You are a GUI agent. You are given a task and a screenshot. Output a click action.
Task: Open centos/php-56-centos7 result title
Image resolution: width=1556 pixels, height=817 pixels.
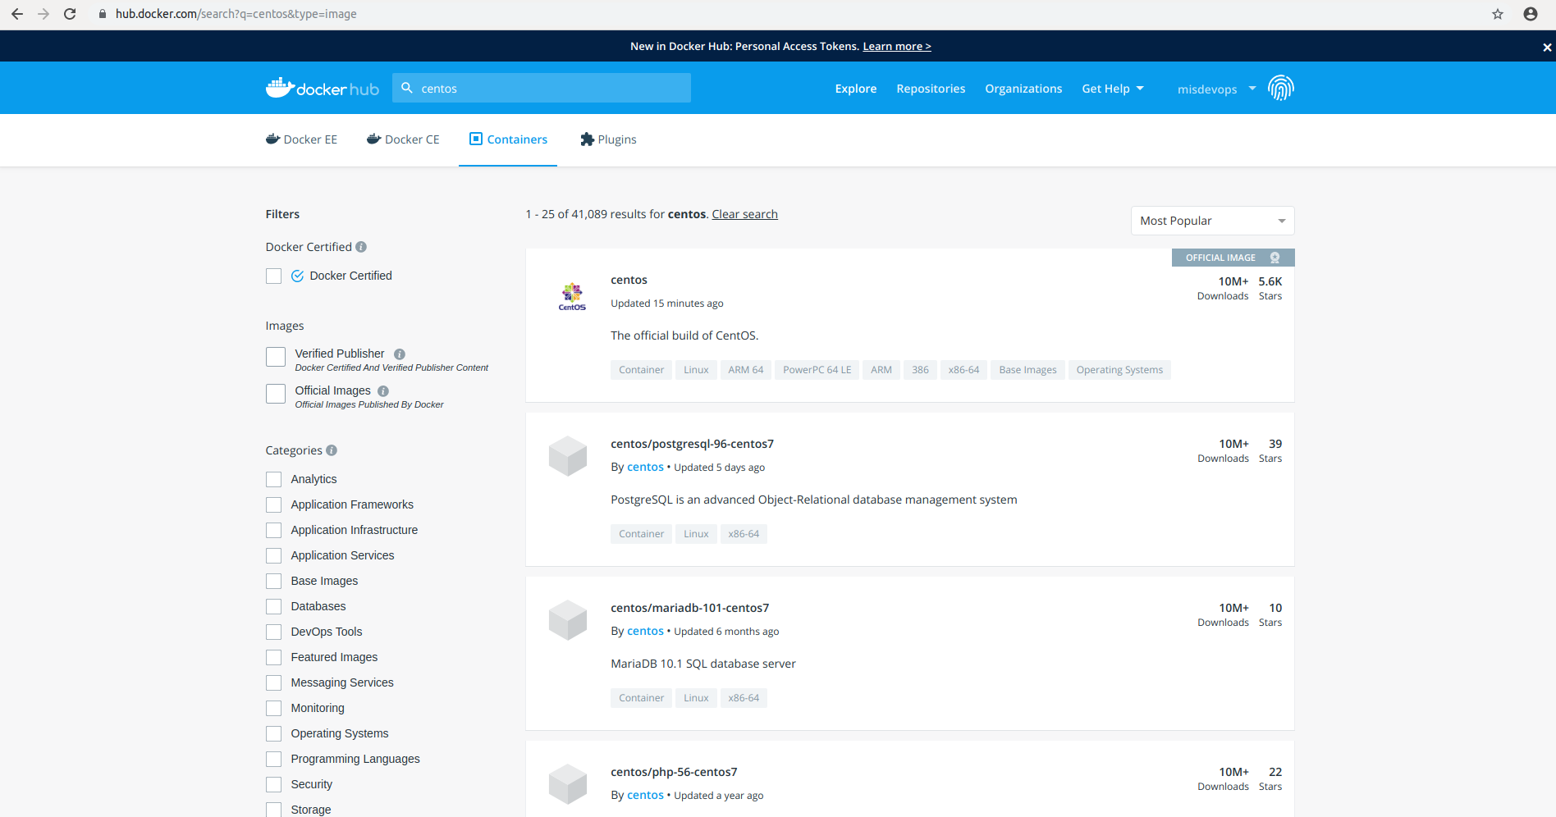tap(674, 772)
